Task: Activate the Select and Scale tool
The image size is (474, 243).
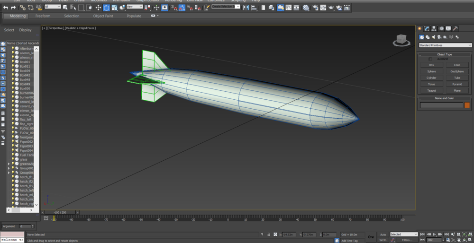Action: pyautogui.click(x=114, y=8)
